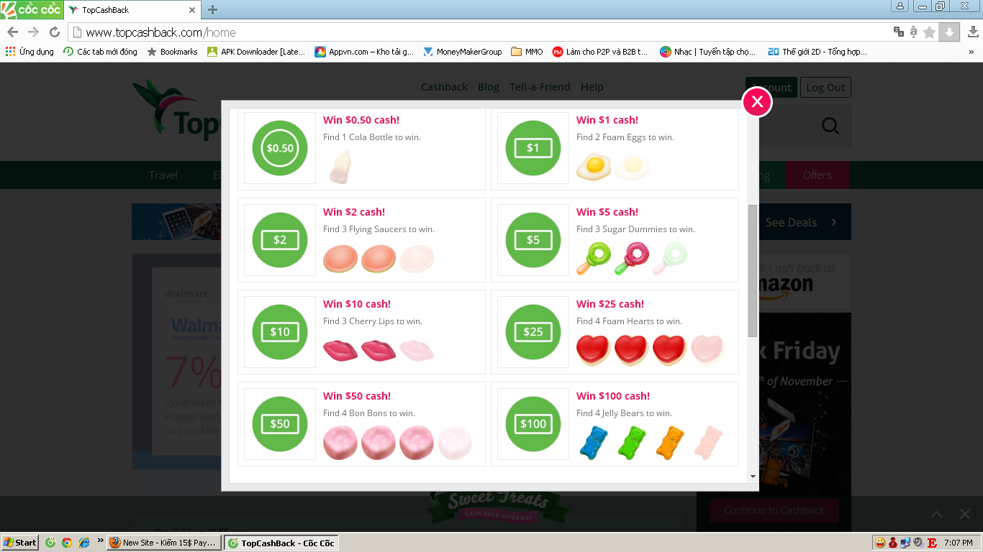Click the faded Cola Bottle candy
Viewport: 983px width, 552px height.
click(x=340, y=167)
